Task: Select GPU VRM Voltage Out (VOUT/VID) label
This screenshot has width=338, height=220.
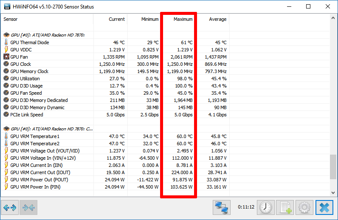Action: pos(45,151)
